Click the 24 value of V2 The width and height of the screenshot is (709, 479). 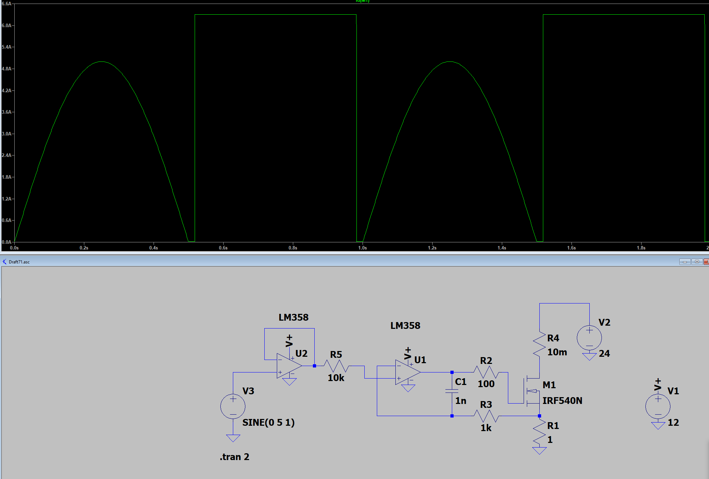click(604, 354)
